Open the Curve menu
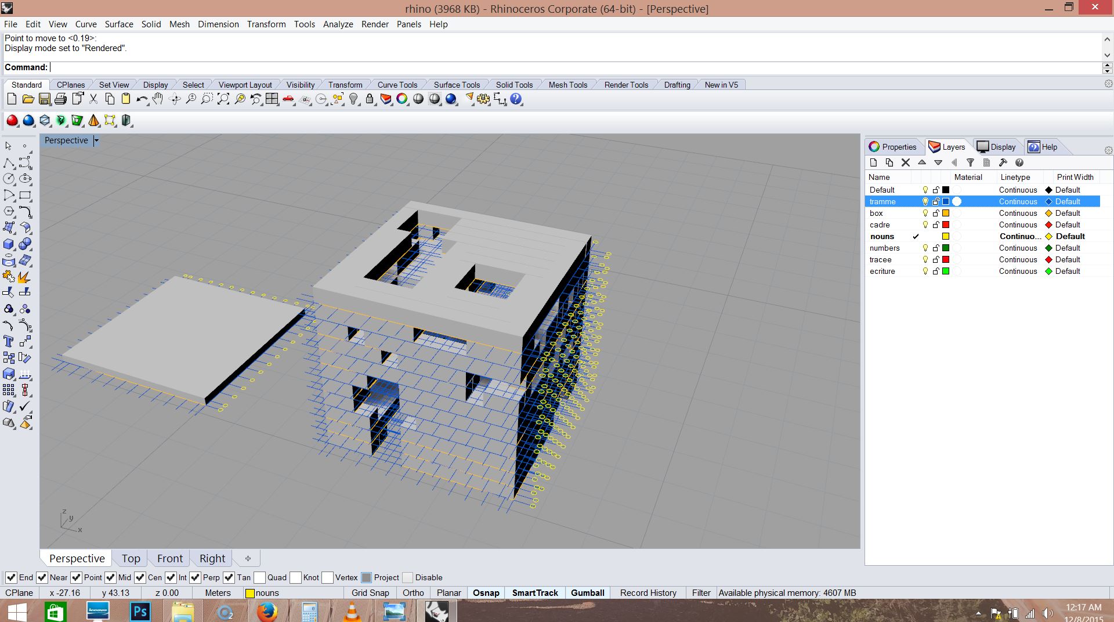This screenshot has width=1114, height=622. coord(86,24)
